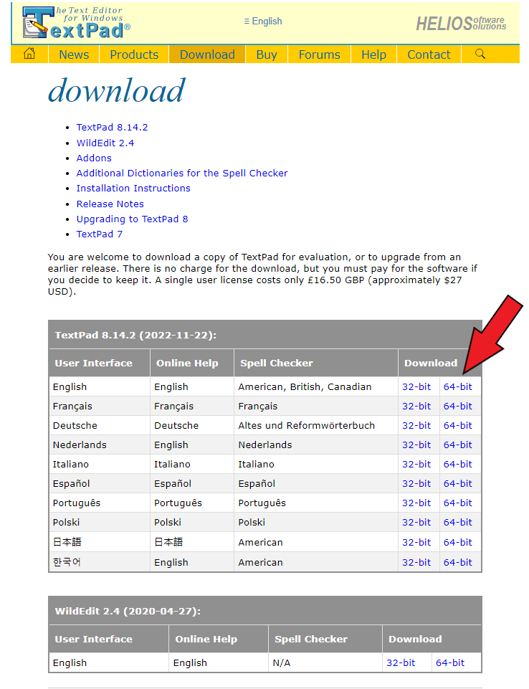Screen dimensions: 529x689
Task: Click the Helios Software Solutions logo
Action: point(461,23)
